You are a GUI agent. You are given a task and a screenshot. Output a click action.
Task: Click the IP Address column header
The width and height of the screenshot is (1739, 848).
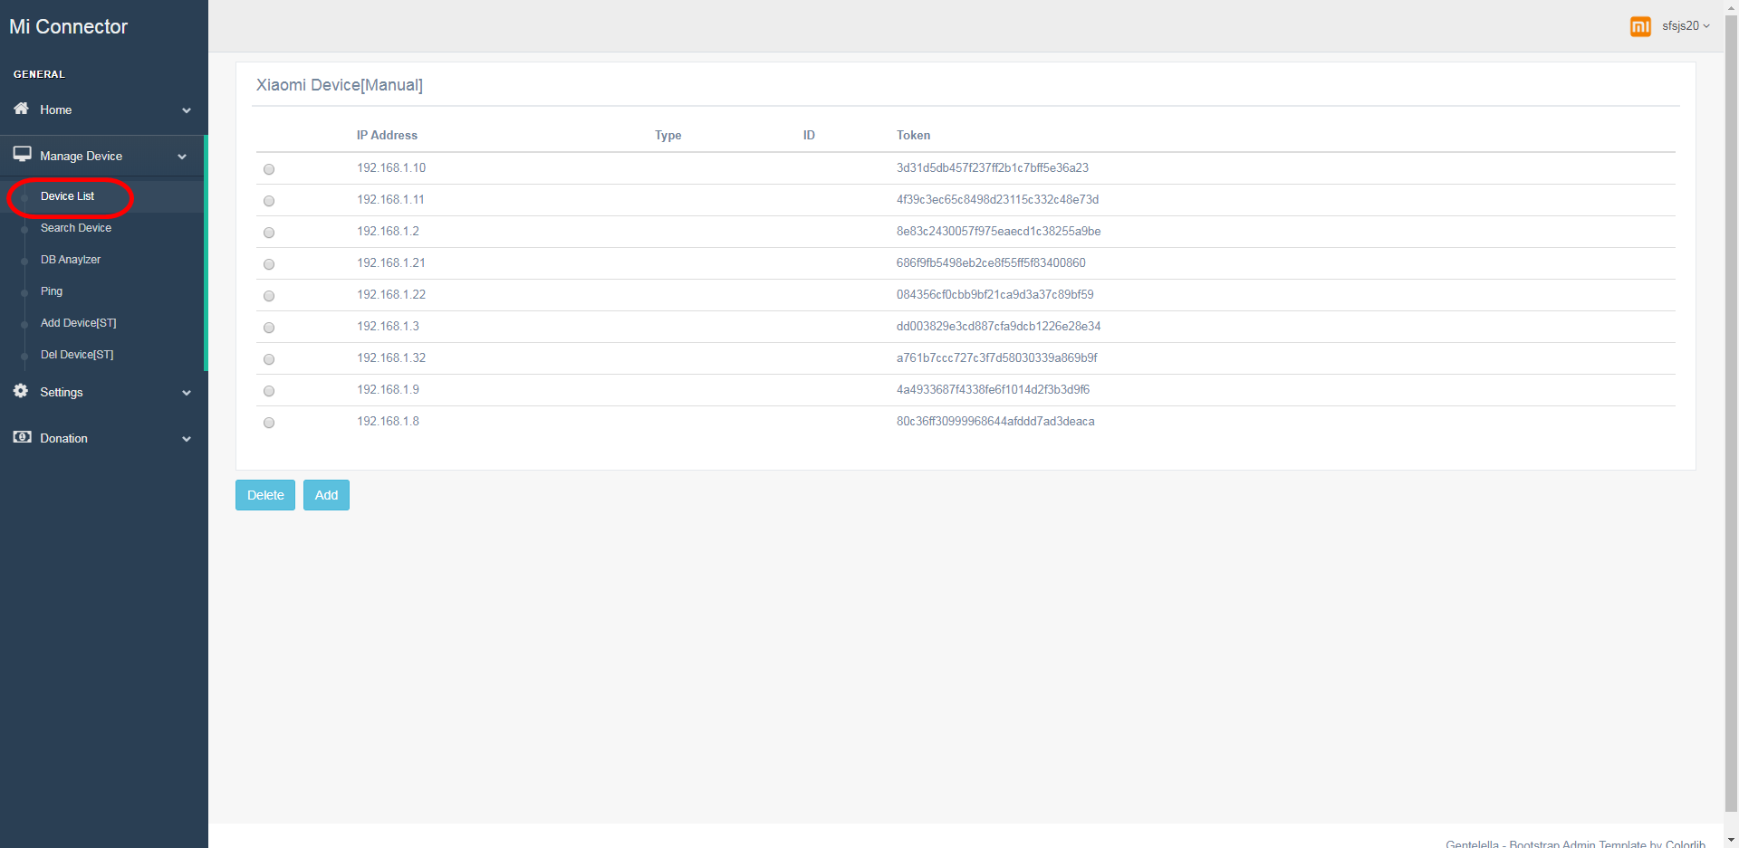tap(387, 135)
